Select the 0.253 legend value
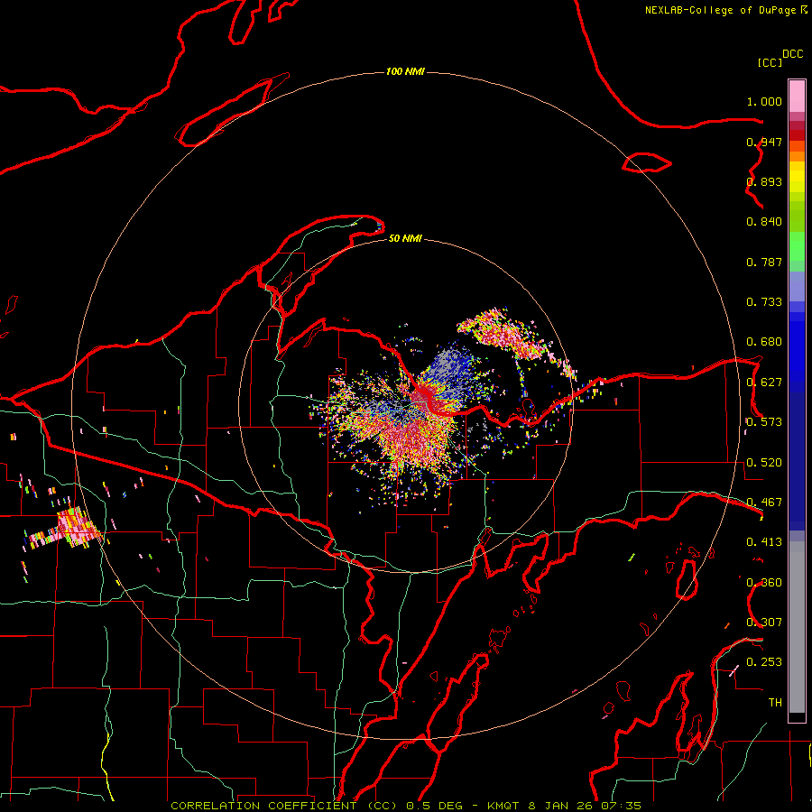 764,662
